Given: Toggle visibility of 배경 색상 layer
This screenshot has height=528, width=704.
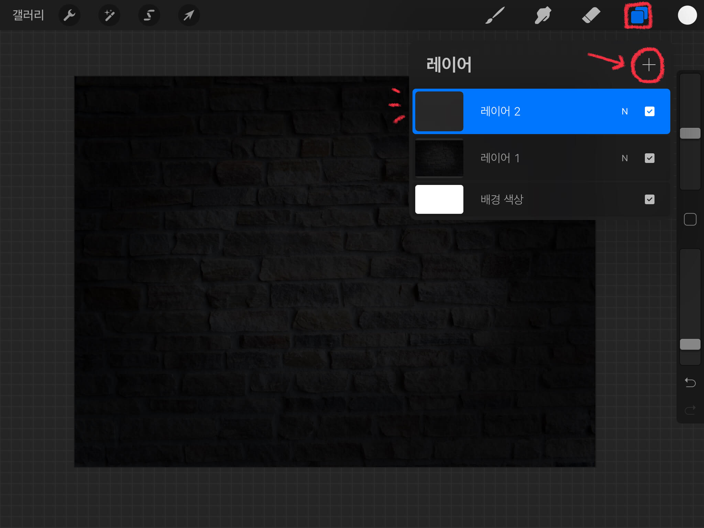Looking at the screenshot, I should coord(649,199).
